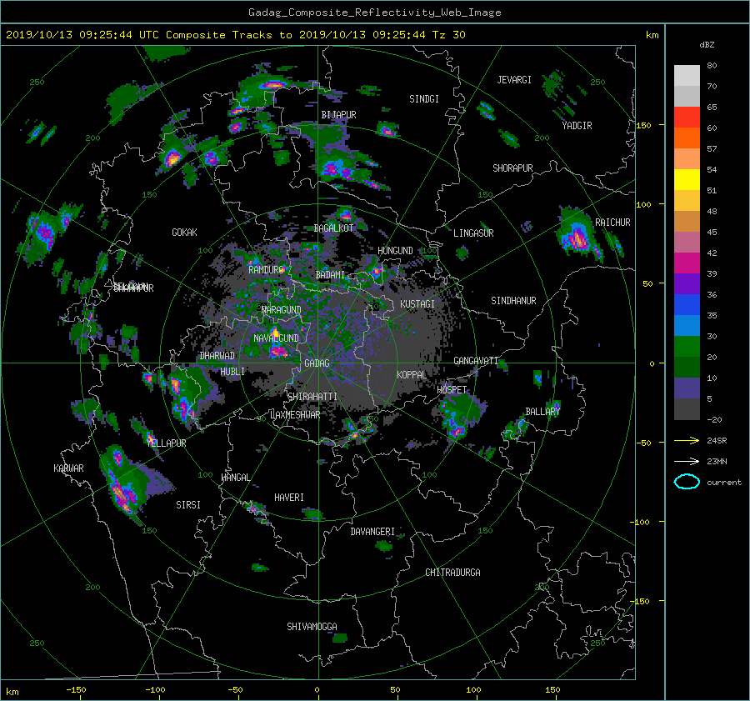750x701 pixels.
Task: Click the 'CHITRADURGA' city label
Action: 452,573
